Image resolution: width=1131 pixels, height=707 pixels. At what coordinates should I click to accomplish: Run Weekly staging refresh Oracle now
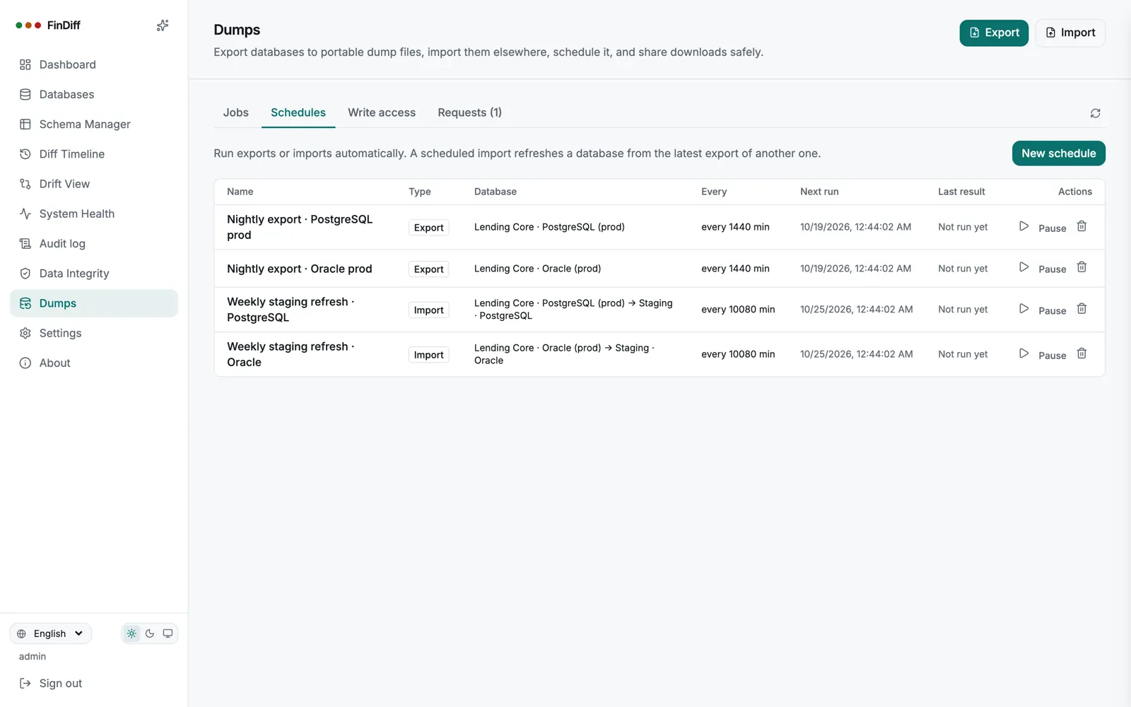[1024, 353]
